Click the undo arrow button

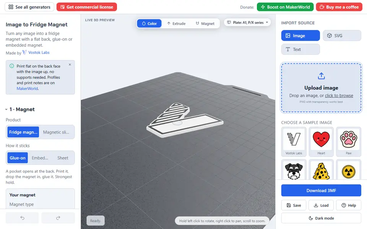point(22,218)
